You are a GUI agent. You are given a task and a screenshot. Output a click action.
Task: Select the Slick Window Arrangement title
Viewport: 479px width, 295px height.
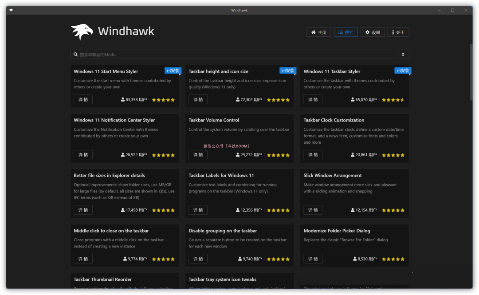[x=332, y=176]
